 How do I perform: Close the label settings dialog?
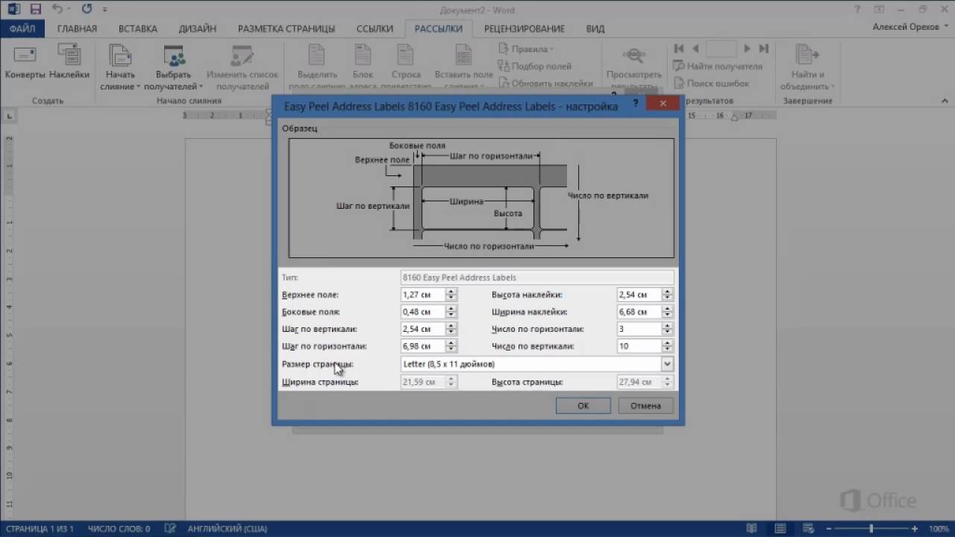[663, 103]
